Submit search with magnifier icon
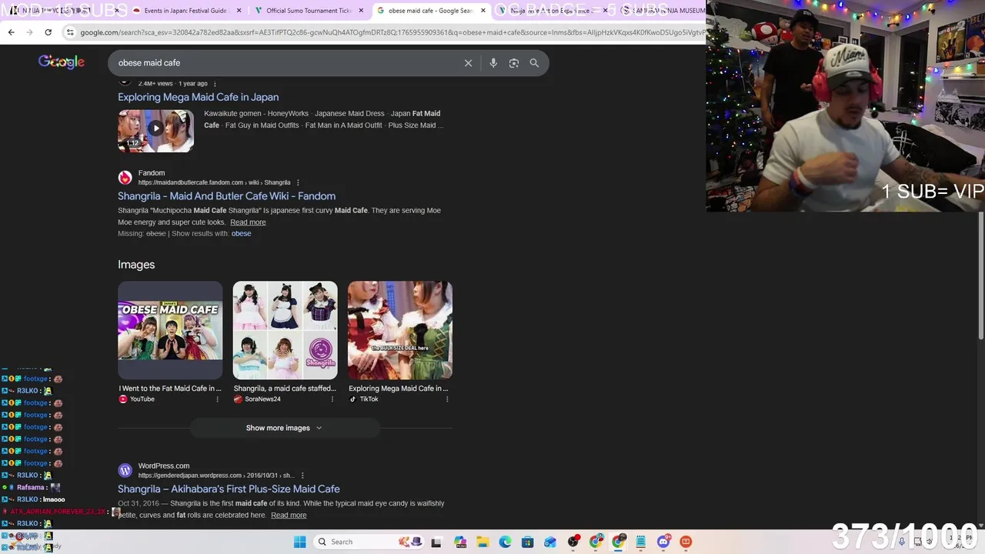The width and height of the screenshot is (985, 554). [x=534, y=63]
